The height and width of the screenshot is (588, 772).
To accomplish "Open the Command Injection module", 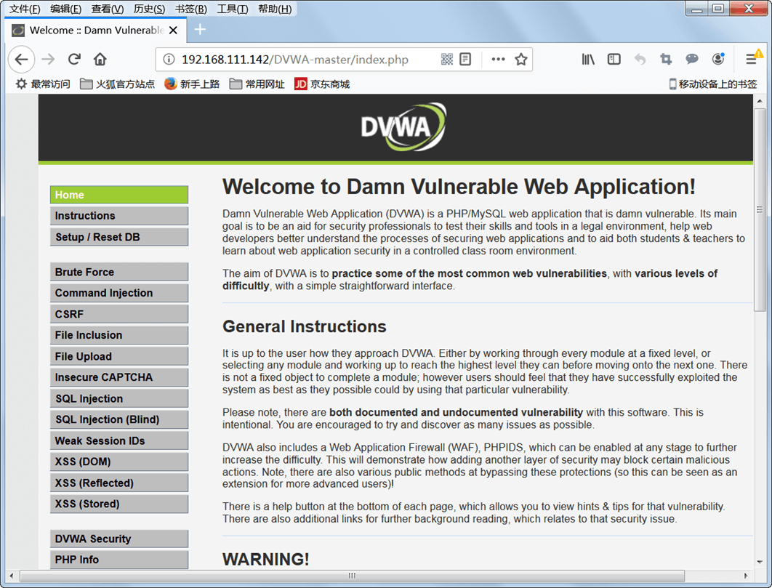I will [119, 293].
